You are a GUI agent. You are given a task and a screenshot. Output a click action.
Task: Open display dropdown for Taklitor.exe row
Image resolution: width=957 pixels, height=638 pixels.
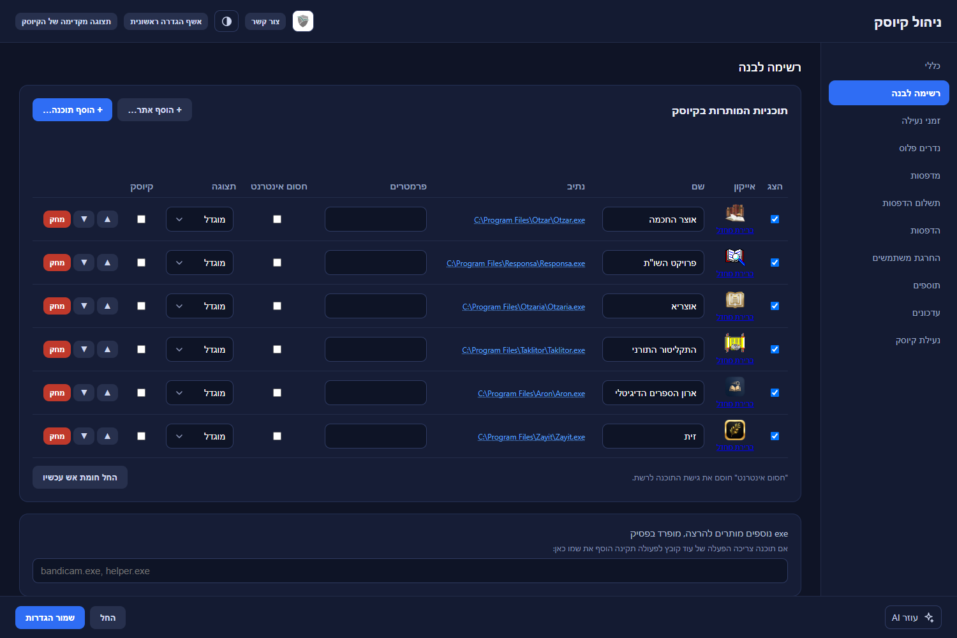click(x=200, y=350)
